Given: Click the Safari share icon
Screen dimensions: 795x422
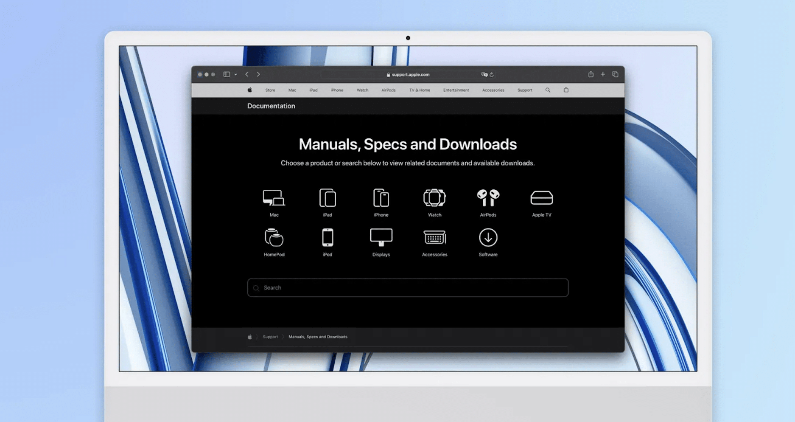Looking at the screenshot, I should click(x=591, y=74).
